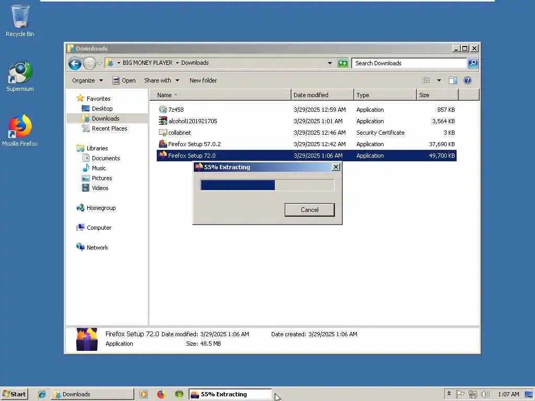Click the Firefox Setup 72.0 file icon
The height and width of the screenshot is (401, 535).
(163, 155)
